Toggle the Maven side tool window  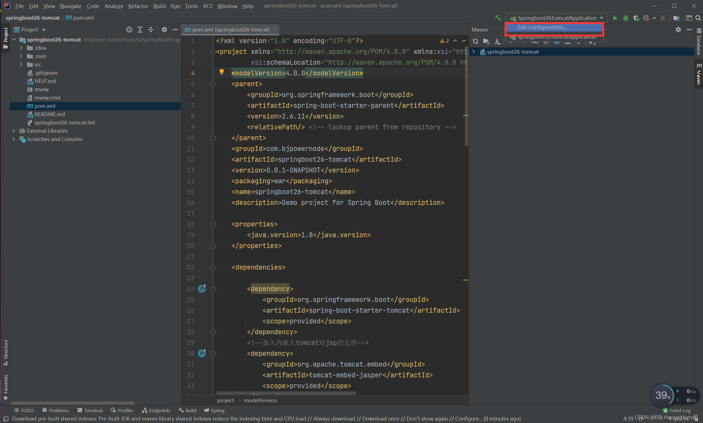click(699, 74)
